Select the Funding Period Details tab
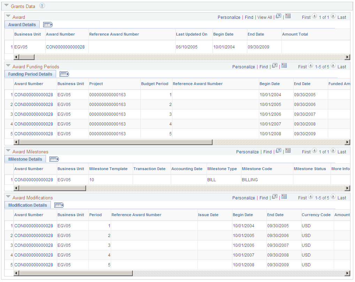The height and width of the screenshot is (282, 355). coord(30,74)
